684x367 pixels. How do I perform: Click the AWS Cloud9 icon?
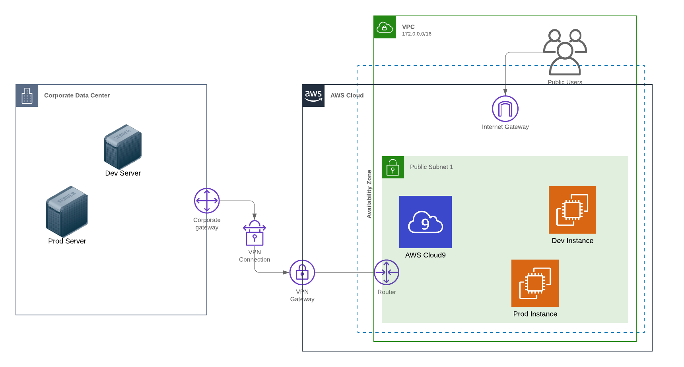click(x=426, y=222)
